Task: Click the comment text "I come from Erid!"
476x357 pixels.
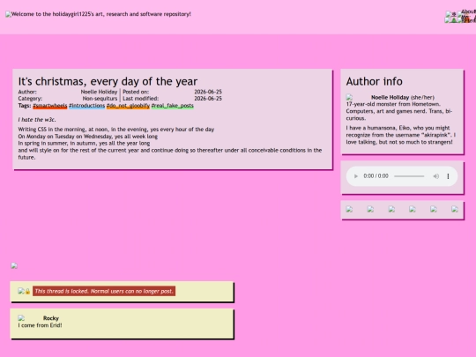Action: coord(40,325)
